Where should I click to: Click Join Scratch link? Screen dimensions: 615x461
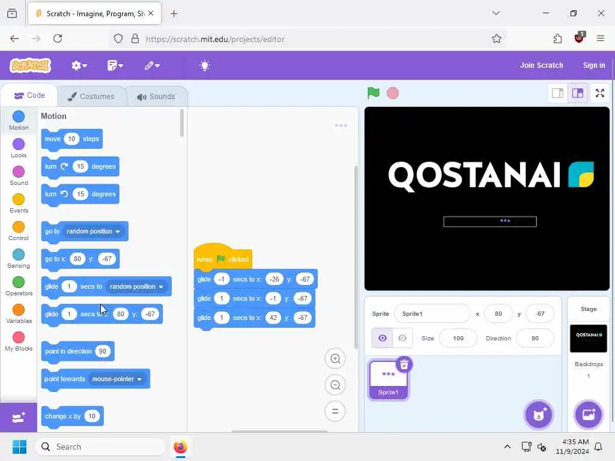541,65
